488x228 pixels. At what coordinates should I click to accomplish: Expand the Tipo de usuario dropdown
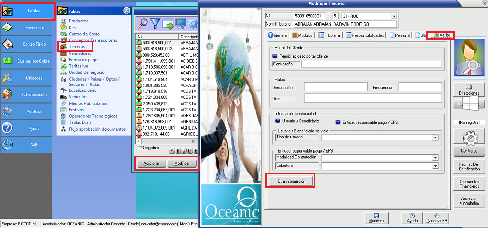pos(435,137)
